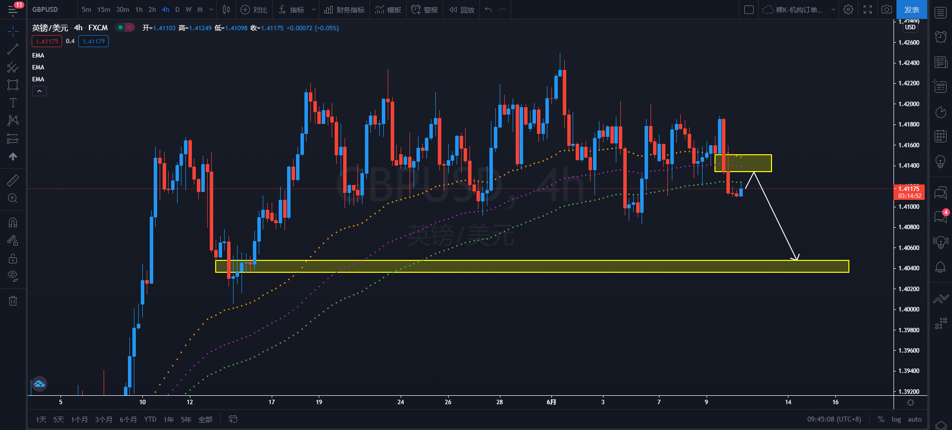952x430 pixels.
Task: Open the economic calendar panel
Action: tap(941, 136)
